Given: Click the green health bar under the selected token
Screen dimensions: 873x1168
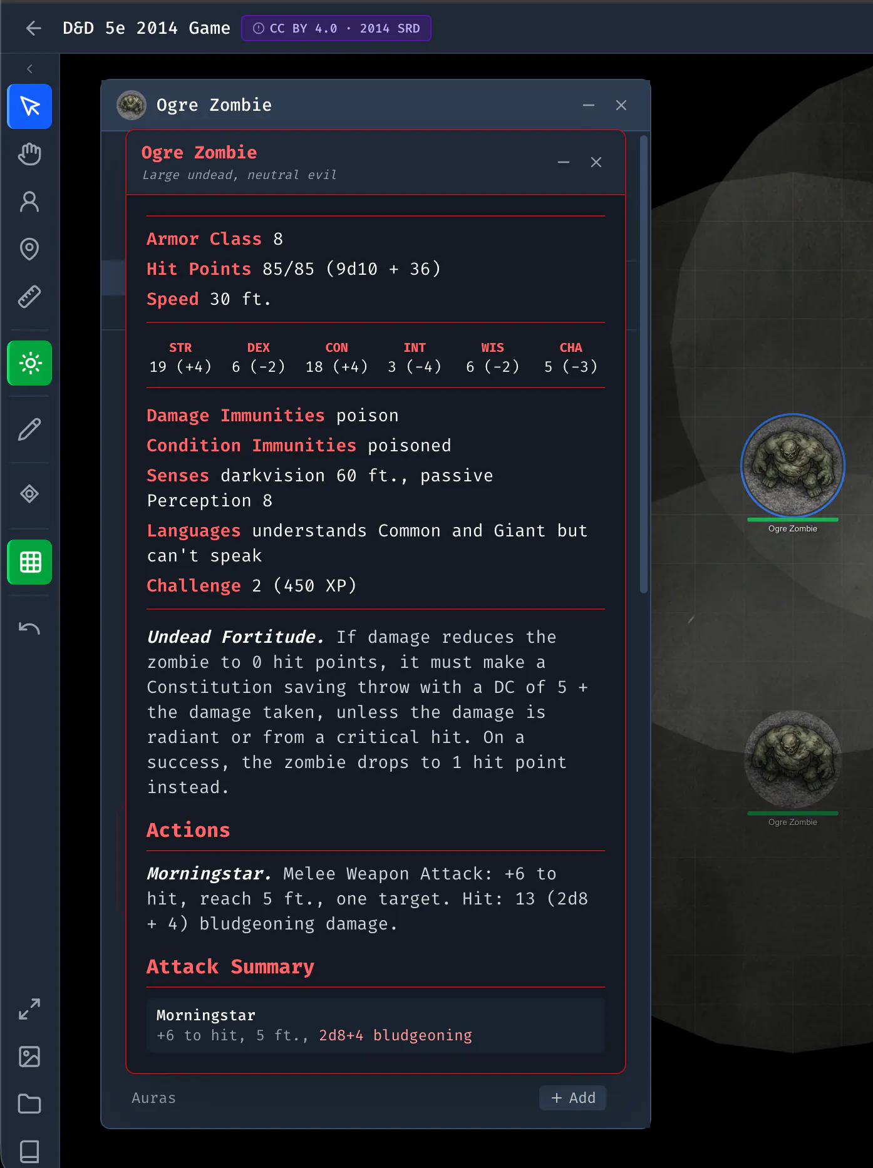Looking at the screenshot, I should tap(793, 520).
